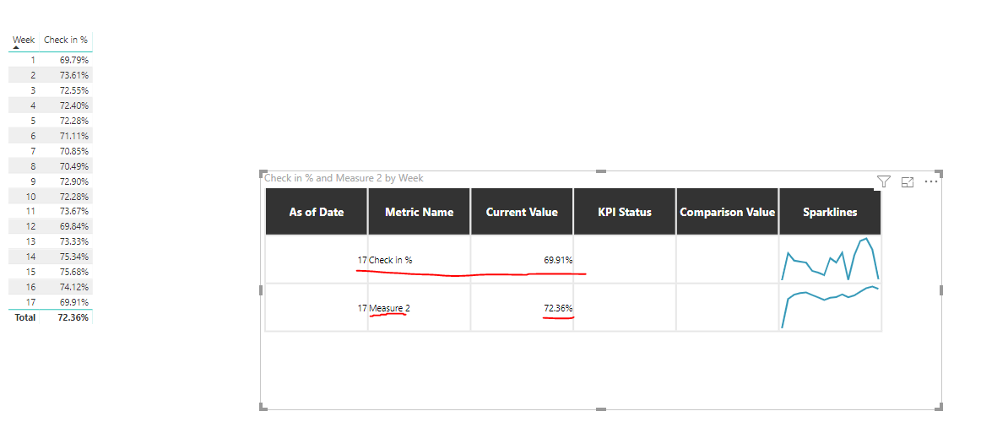Sort by Week column header
The width and height of the screenshot is (981, 422).
(x=24, y=40)
